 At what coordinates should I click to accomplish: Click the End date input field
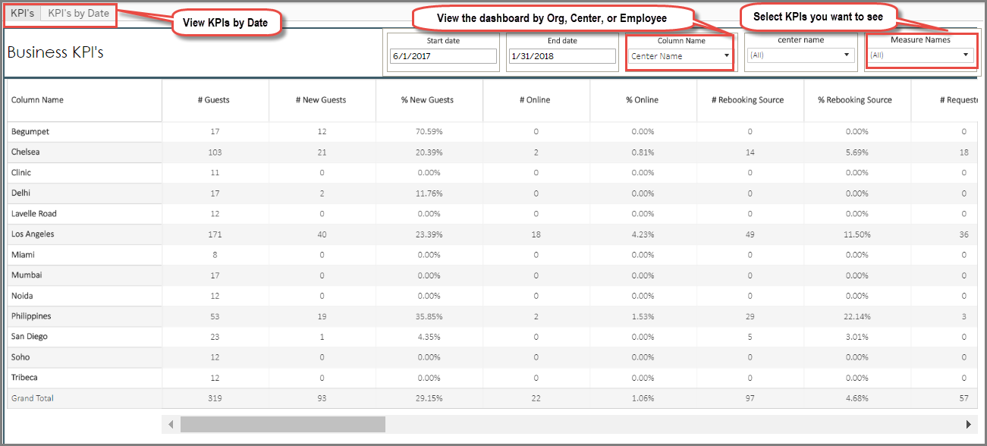coord(561,55)
